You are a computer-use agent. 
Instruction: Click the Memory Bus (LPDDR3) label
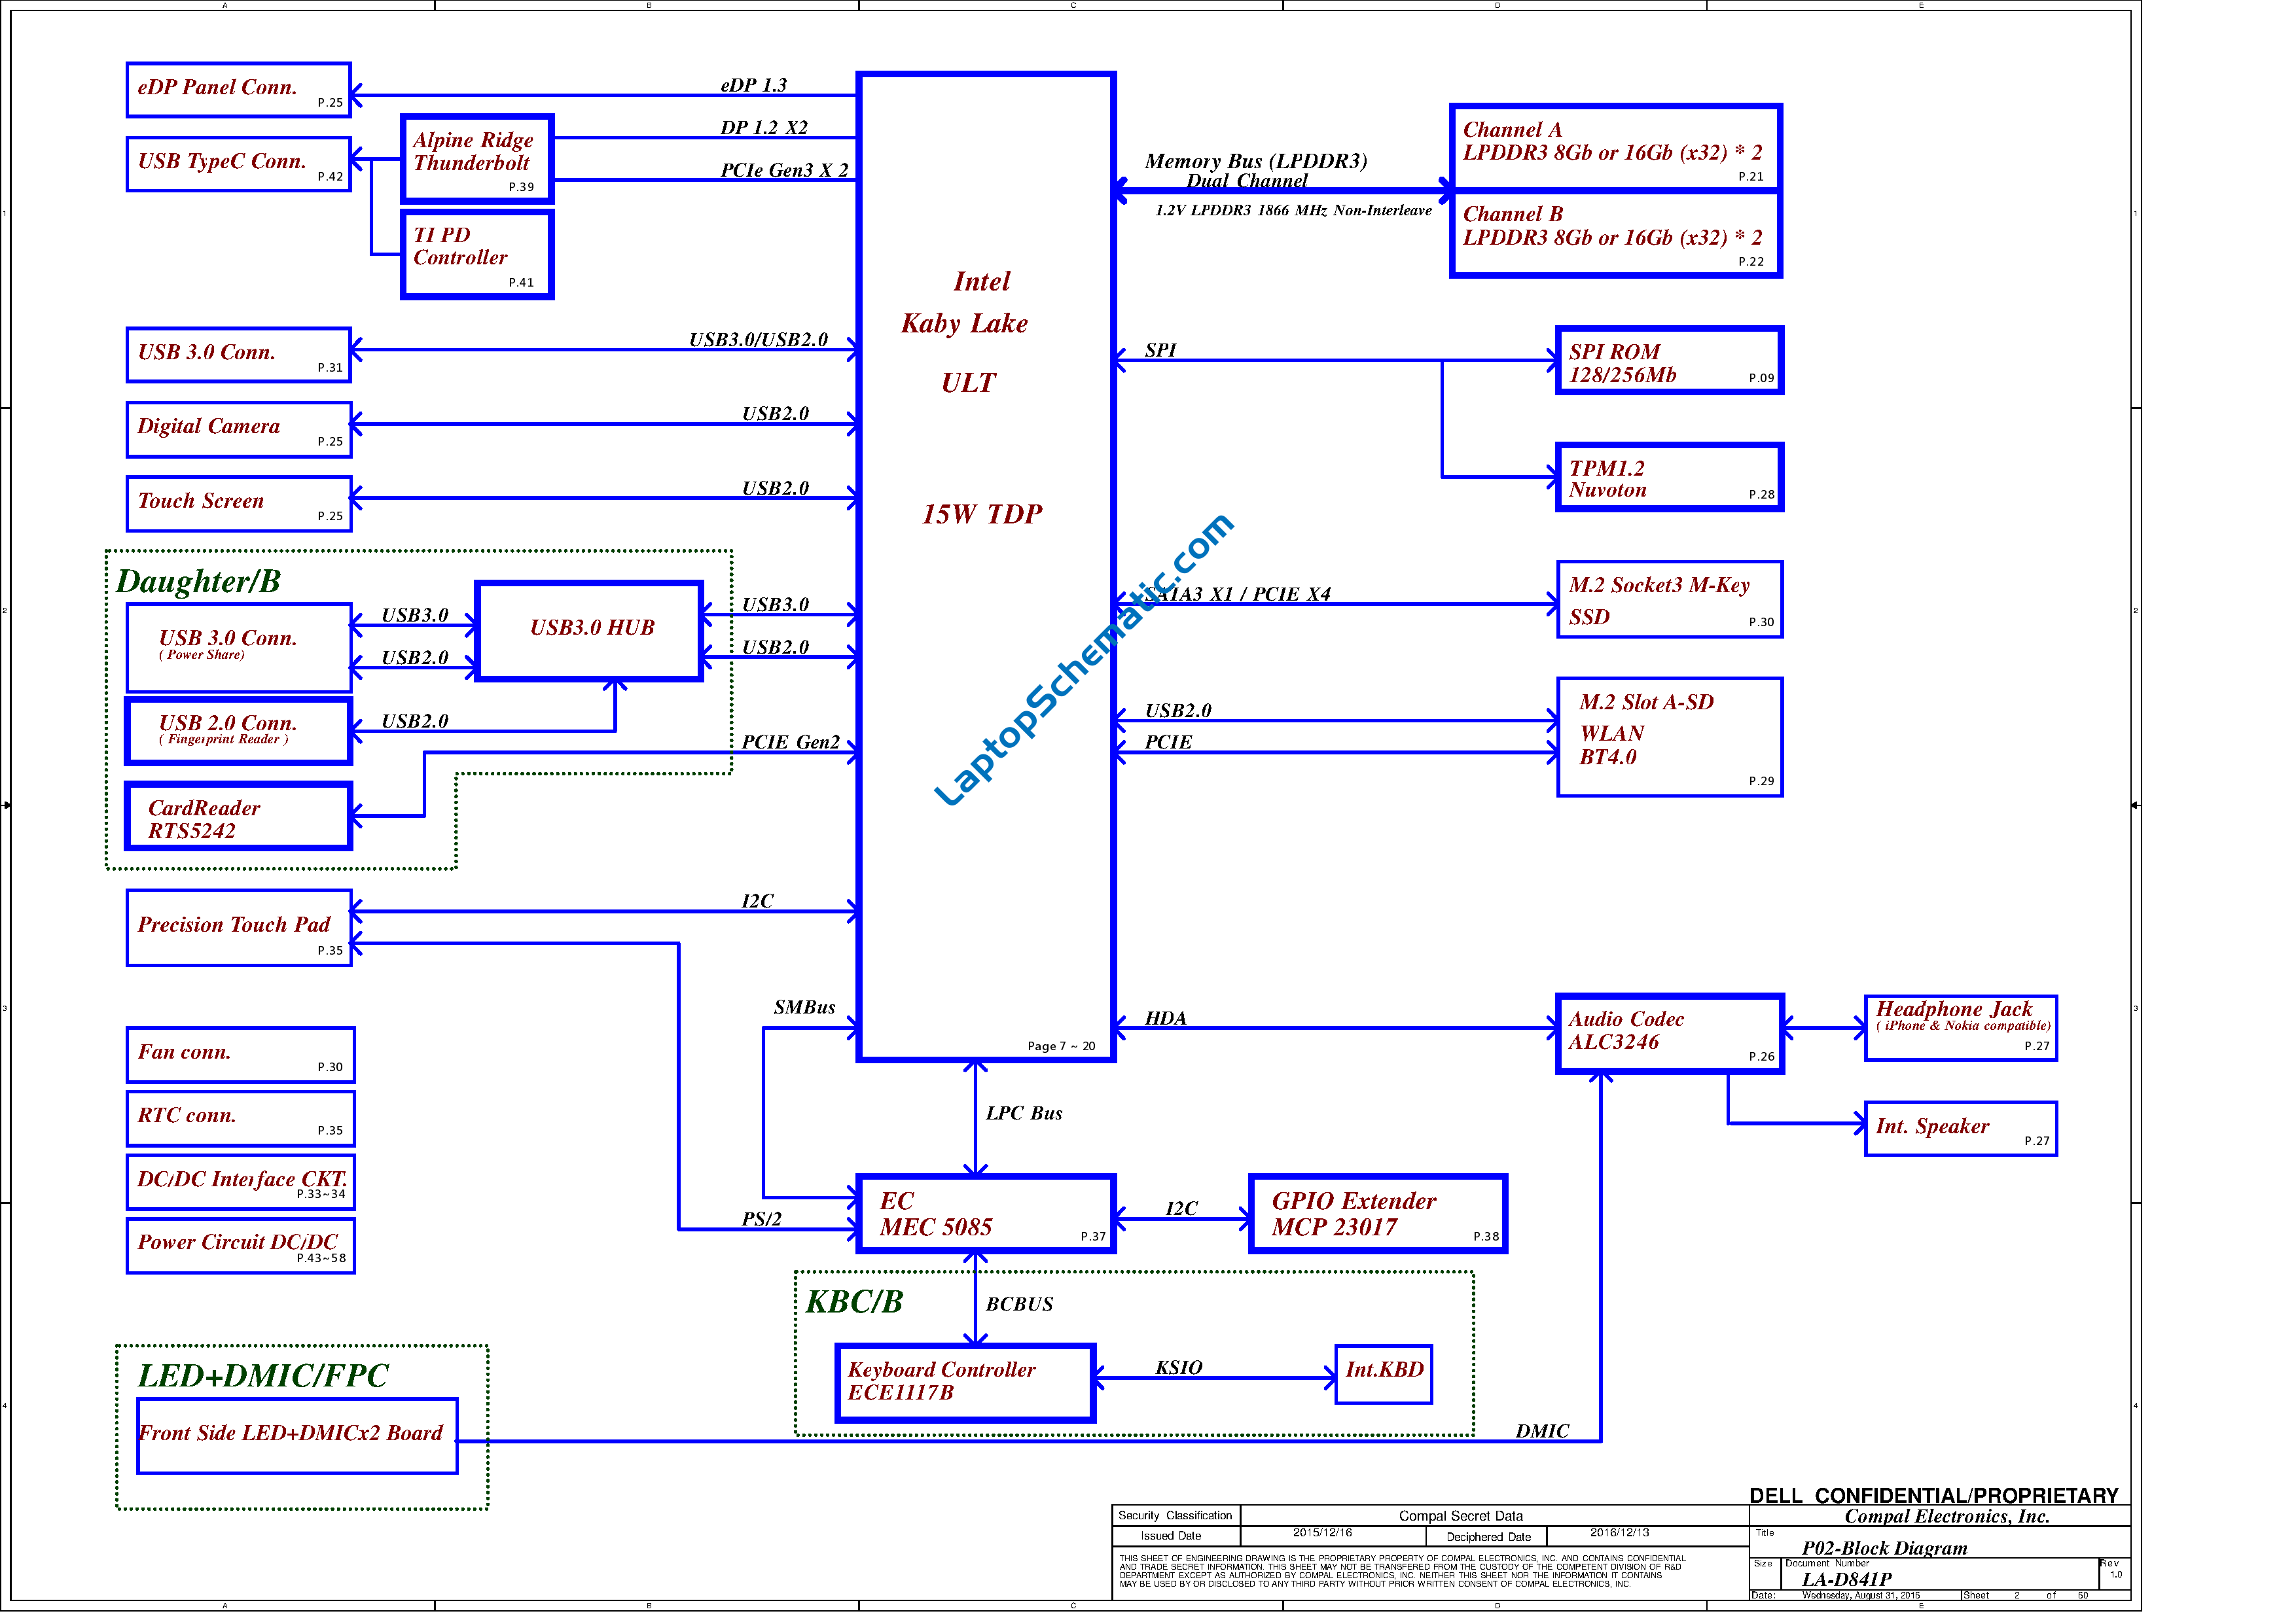(x=1255, y=161)
